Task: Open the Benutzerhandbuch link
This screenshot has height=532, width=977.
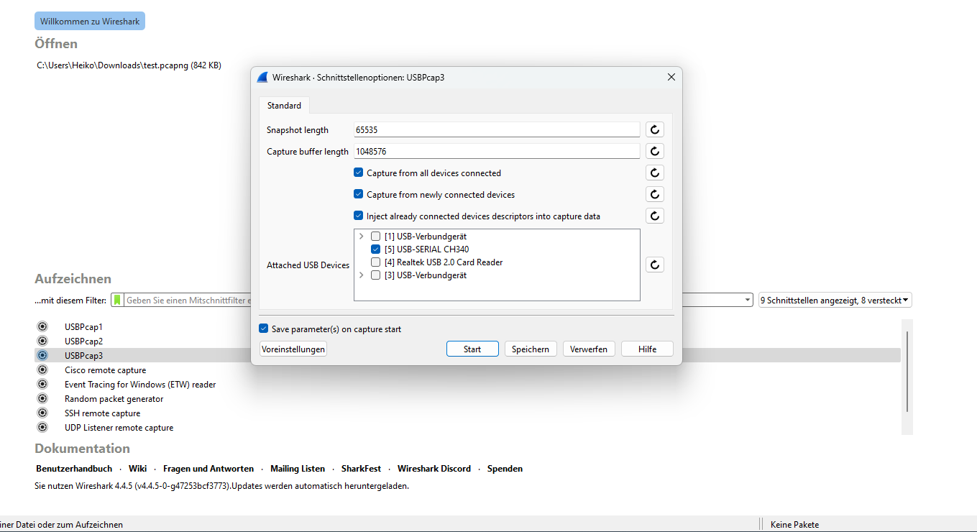Action: tap(74, 469)
